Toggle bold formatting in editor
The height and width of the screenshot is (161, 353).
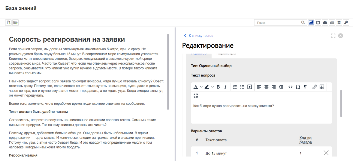coord(218,87)
